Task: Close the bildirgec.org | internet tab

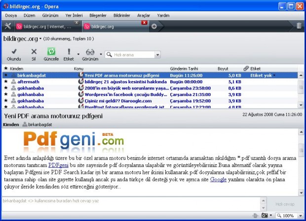Action: point(76,23)
